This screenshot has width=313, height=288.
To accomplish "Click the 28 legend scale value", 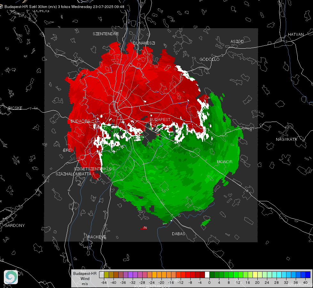I will tap(277, 283).
